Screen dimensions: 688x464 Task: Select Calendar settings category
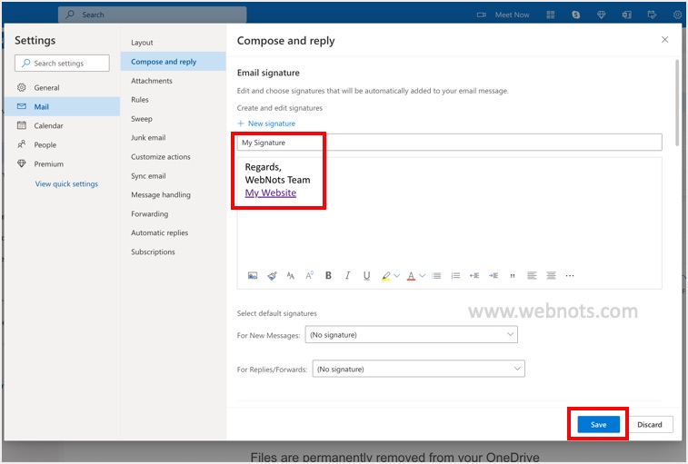pos(62,125)
